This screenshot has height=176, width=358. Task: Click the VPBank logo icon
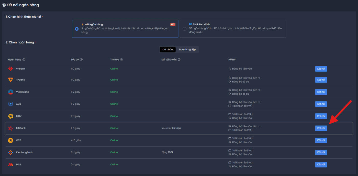click(x=10, y=69)
